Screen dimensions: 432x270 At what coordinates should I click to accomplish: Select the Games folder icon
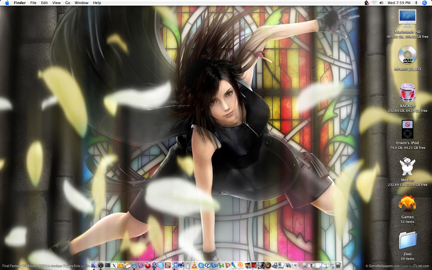407,203
